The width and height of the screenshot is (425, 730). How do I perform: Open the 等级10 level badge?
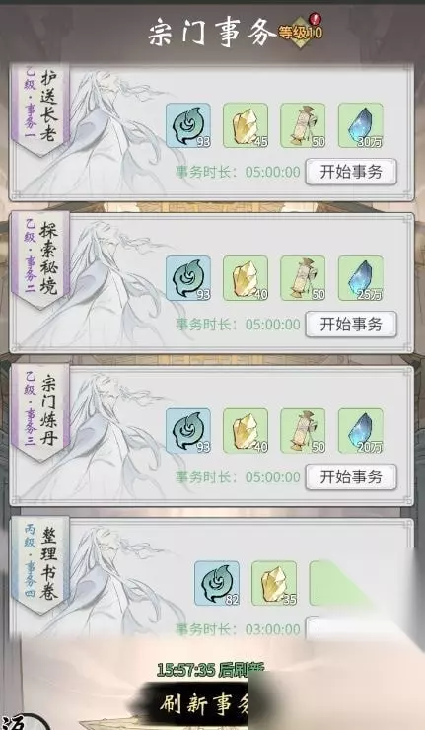pyautogui.click(x=300, y=33)
